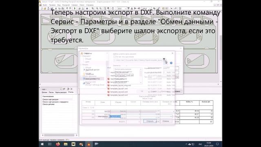Screen dimensions: 261x147
Task: Click the camera recorder taskbar icon
Action: (97, 144)
